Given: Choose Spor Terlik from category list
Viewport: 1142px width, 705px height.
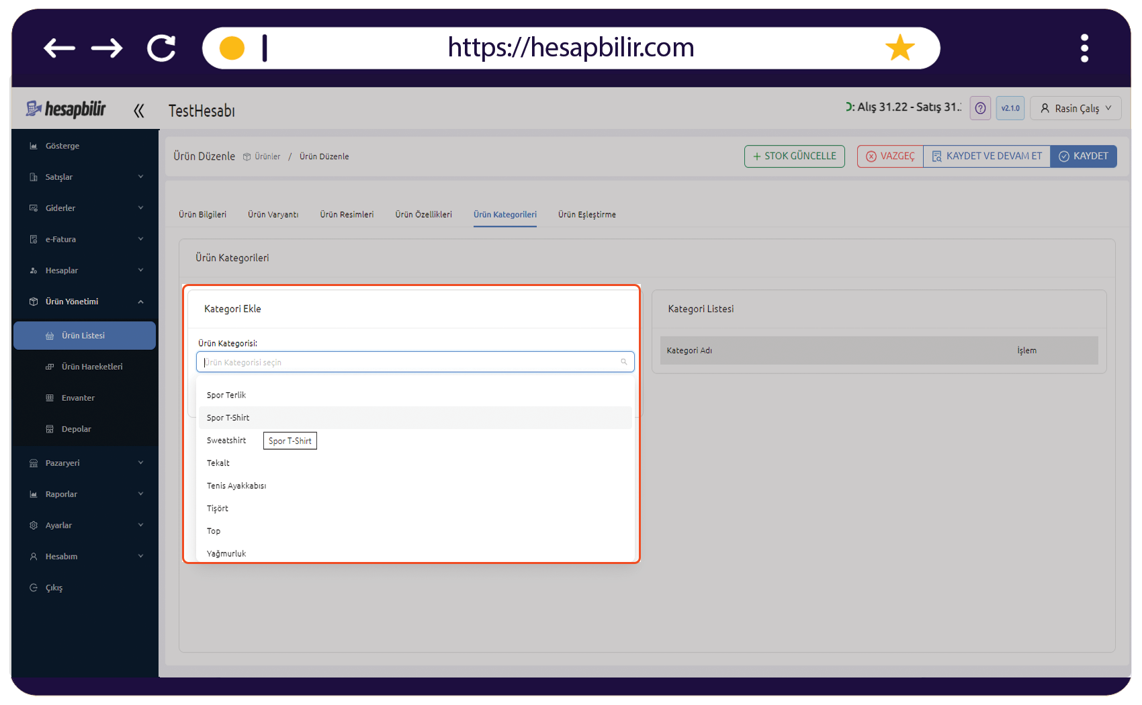Looking at the screenshot, I should [415, 395].
